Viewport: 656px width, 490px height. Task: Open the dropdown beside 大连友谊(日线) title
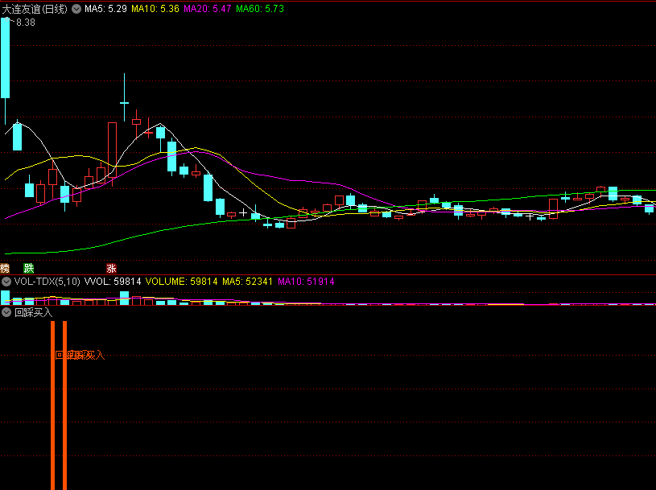click(x=76, y=9)
